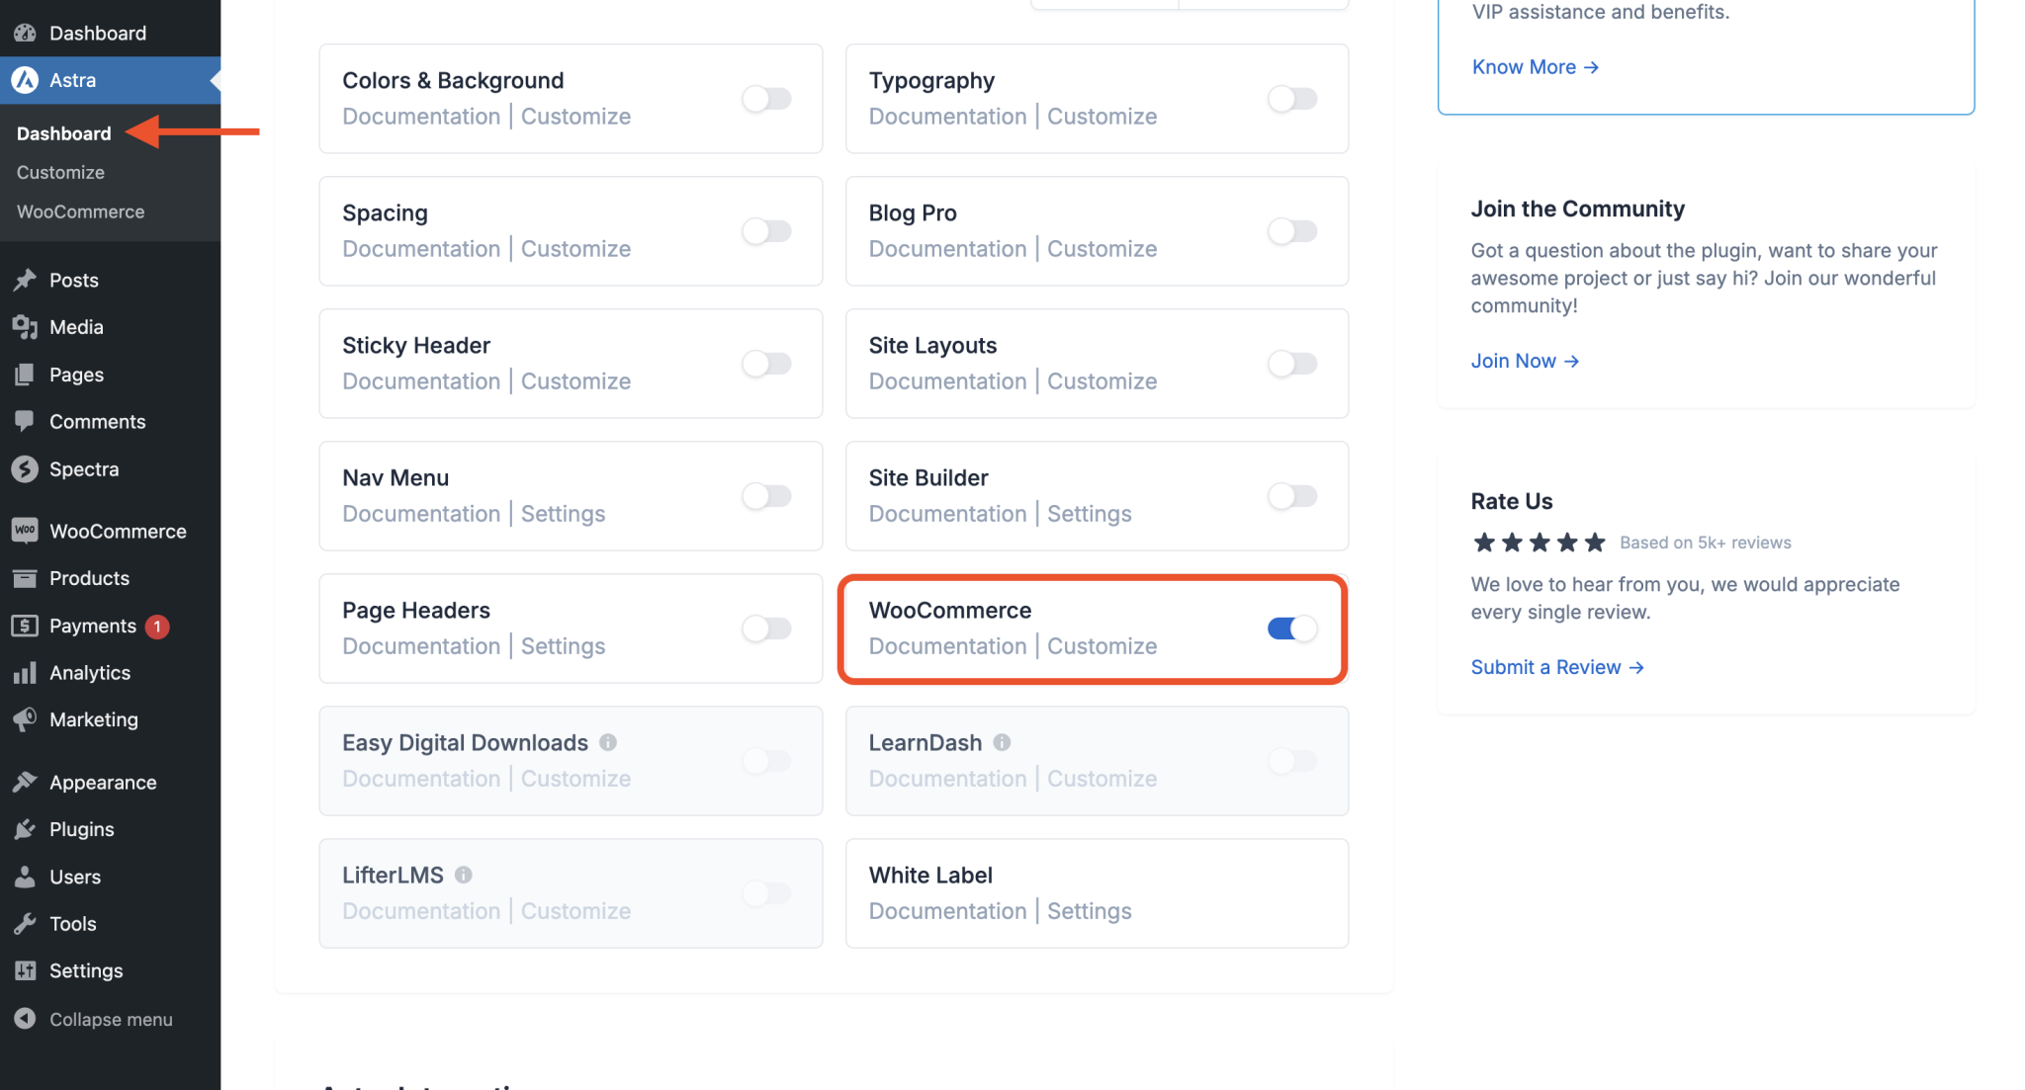Open the Products menu item
This screenshot has height=1090, width=2025.
point(89,578)
